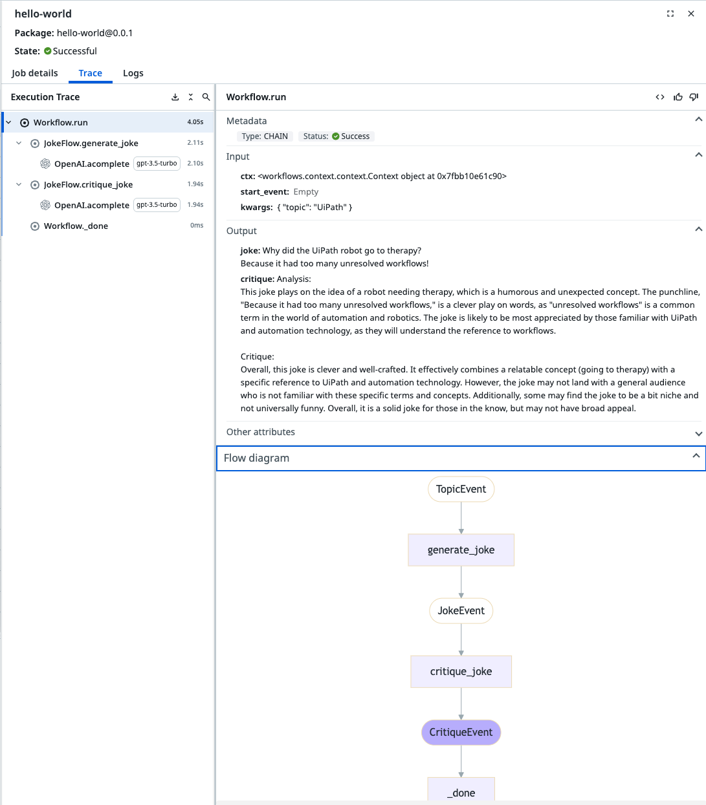Give thumbs up feedback

(678, 97)
